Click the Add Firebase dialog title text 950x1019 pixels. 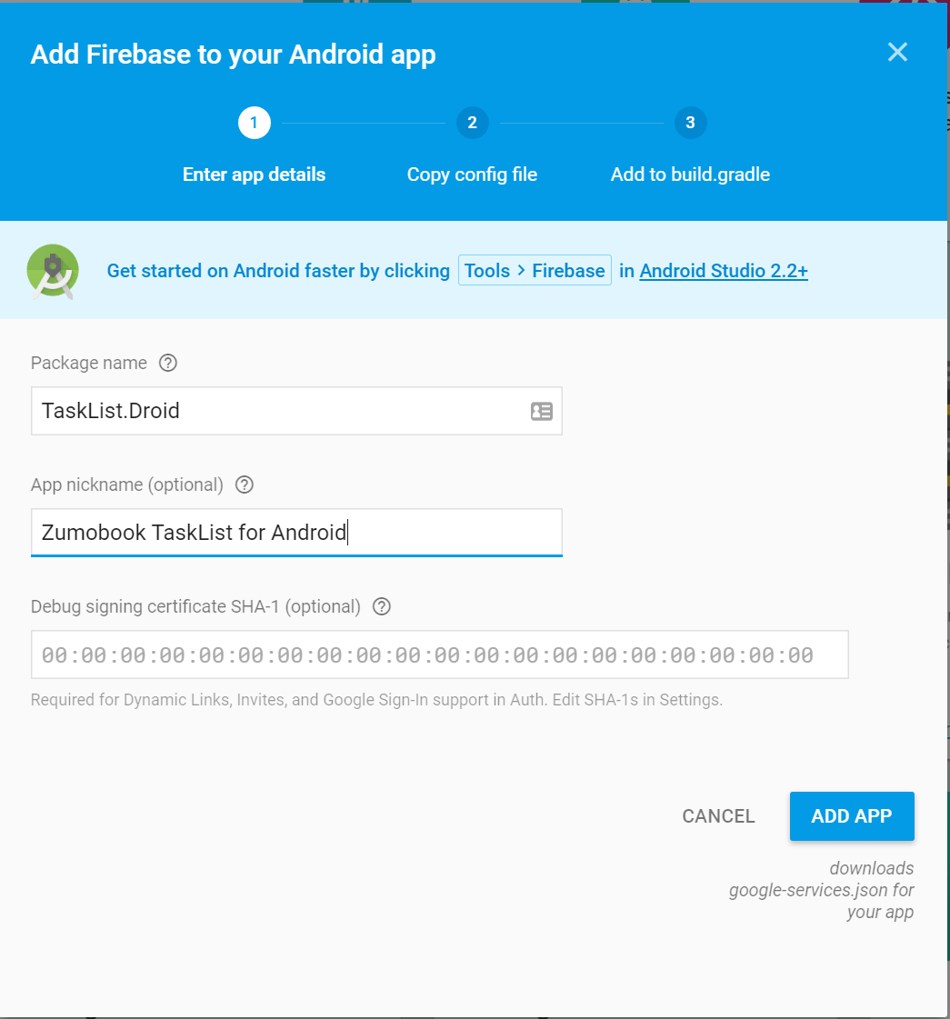tap(233, 54)
